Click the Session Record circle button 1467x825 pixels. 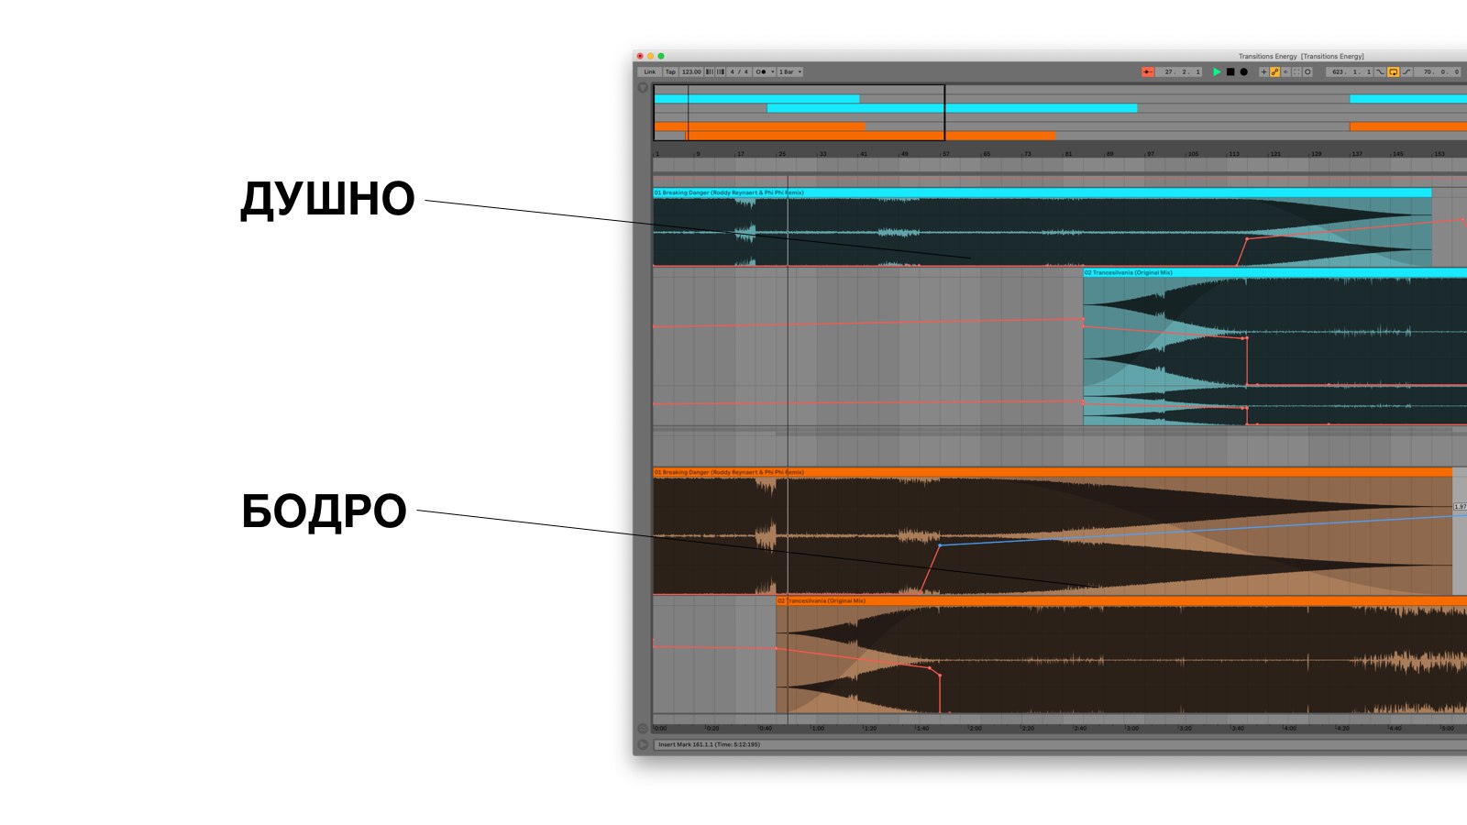tap(1307, 71)
